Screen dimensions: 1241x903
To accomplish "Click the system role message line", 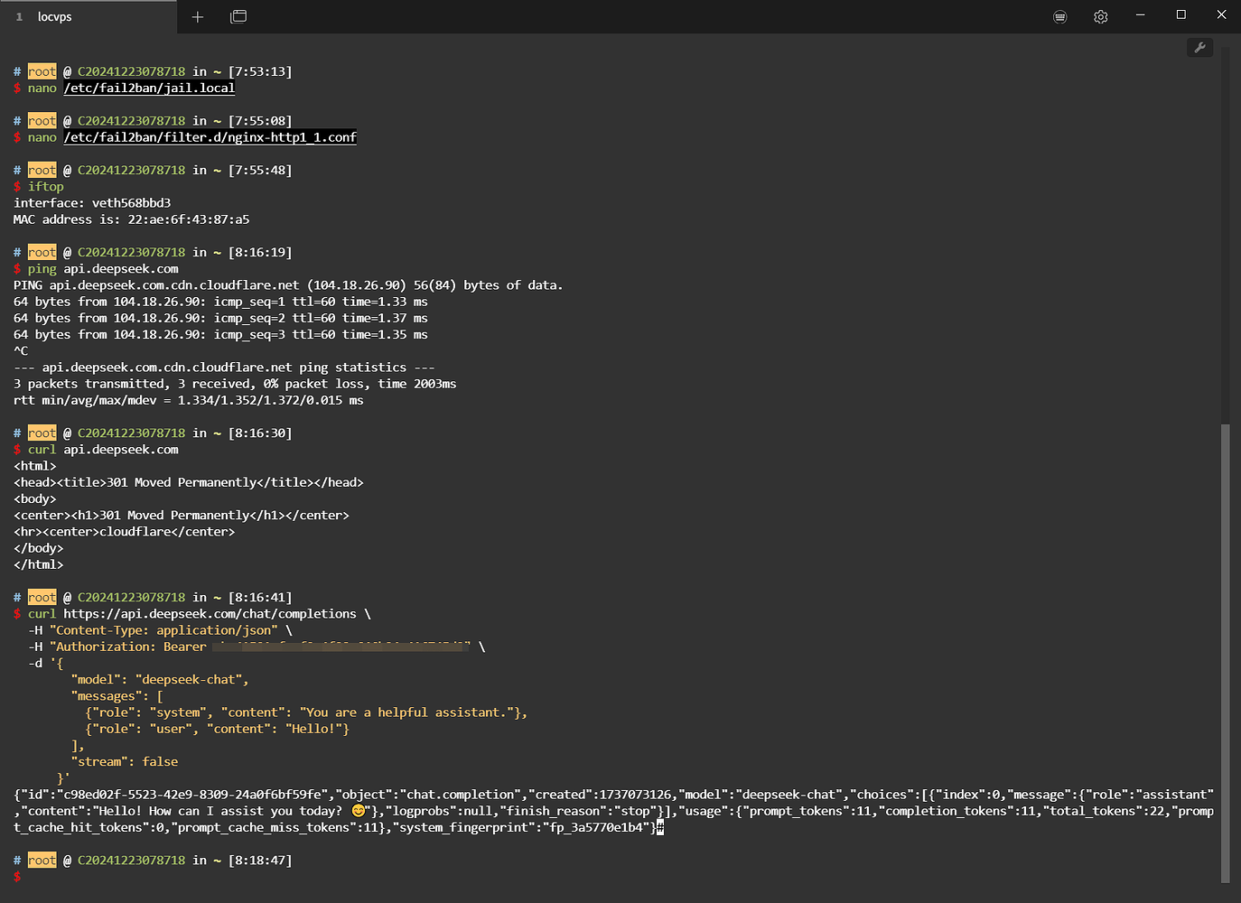I will [306, 712].
